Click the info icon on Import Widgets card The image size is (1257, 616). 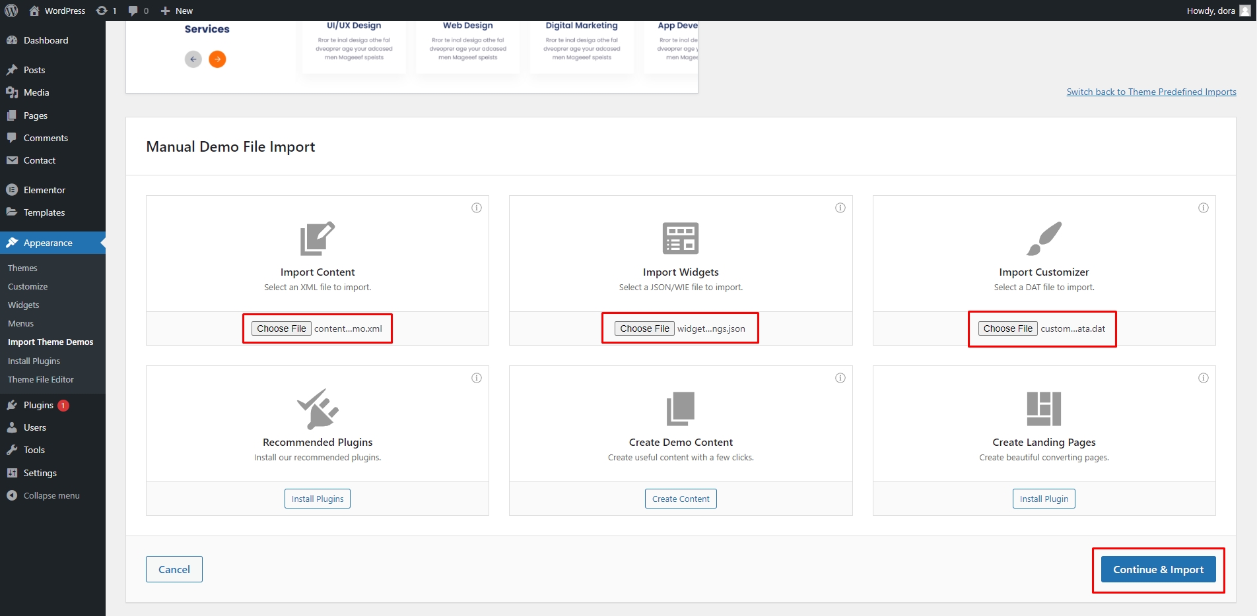(x=840, y=208)
